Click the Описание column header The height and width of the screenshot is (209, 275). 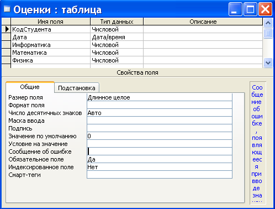click(203, 22)
